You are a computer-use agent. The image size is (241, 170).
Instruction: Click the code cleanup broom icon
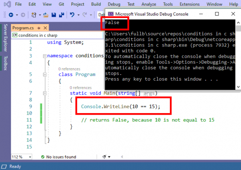pos(105,157)
